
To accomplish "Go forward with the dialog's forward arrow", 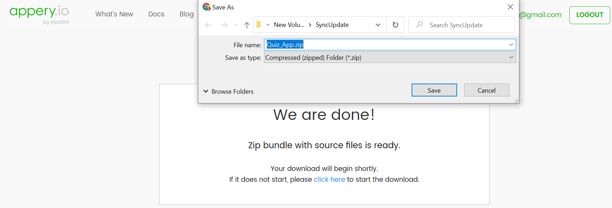I will coord(224,25).
